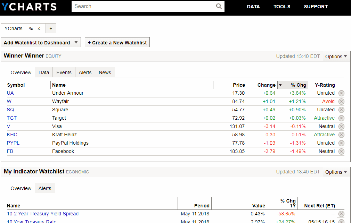
Task: Sort by the Next Rel (ET) column
Action: (319, 206)
